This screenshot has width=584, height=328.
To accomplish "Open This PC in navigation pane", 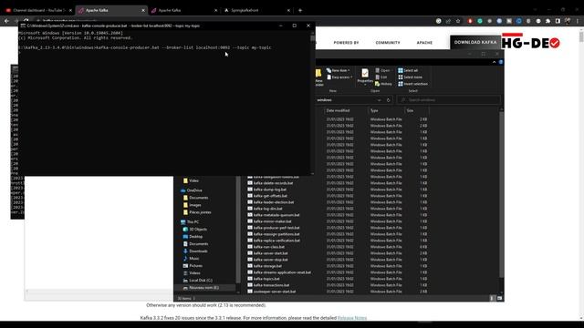I will point(190,222).
